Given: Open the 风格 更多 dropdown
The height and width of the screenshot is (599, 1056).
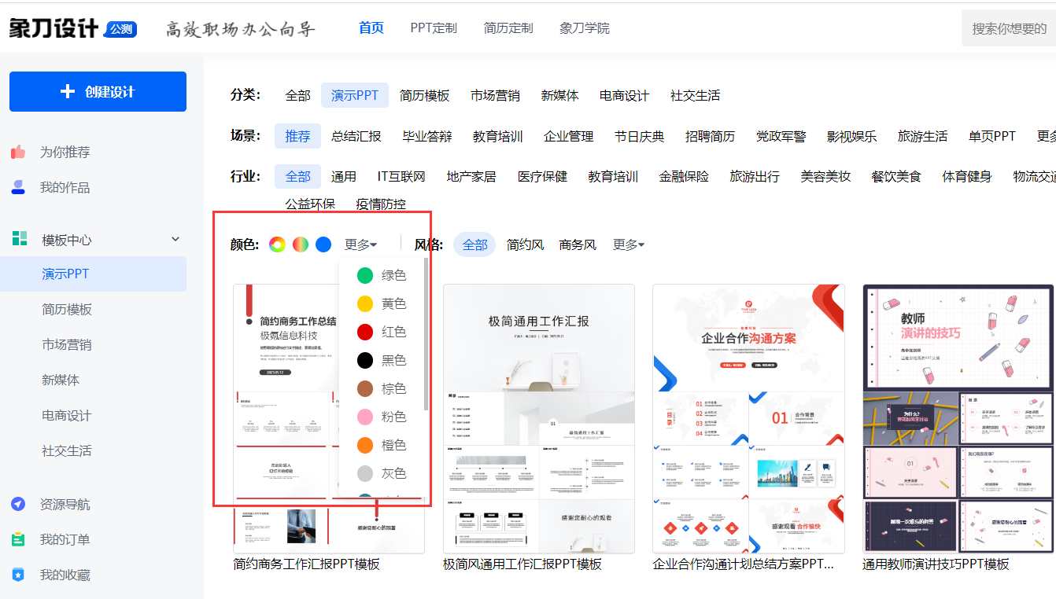Looking at the screenshot, I should pos(628,244).
